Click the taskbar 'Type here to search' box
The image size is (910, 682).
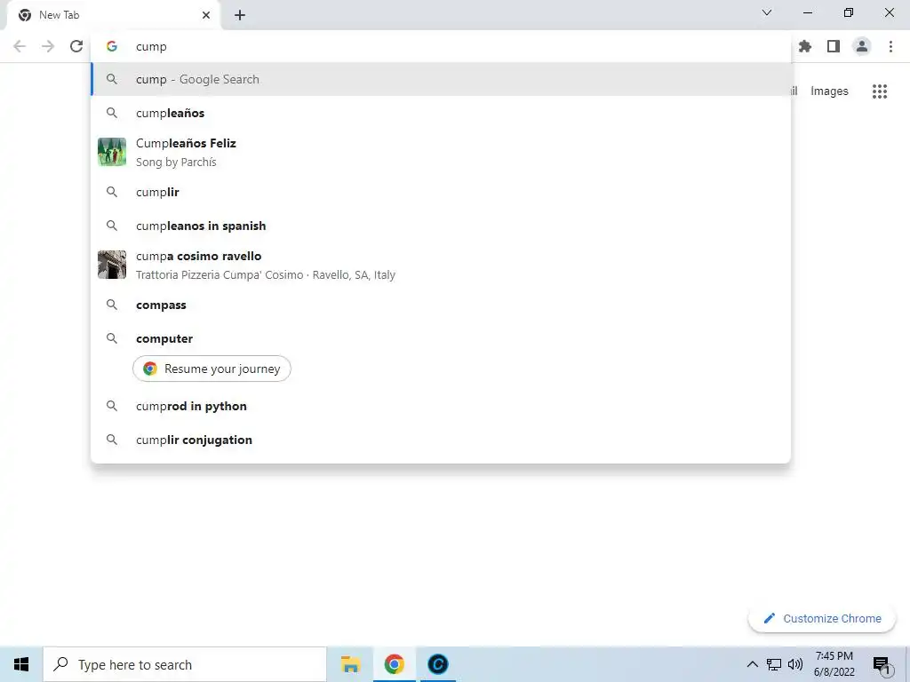185,664
